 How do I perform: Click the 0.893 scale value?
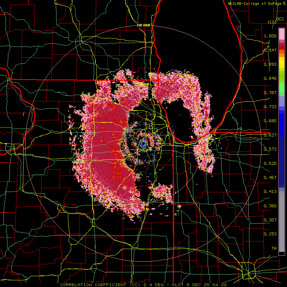pyautogui.click(x=270, y=64)
